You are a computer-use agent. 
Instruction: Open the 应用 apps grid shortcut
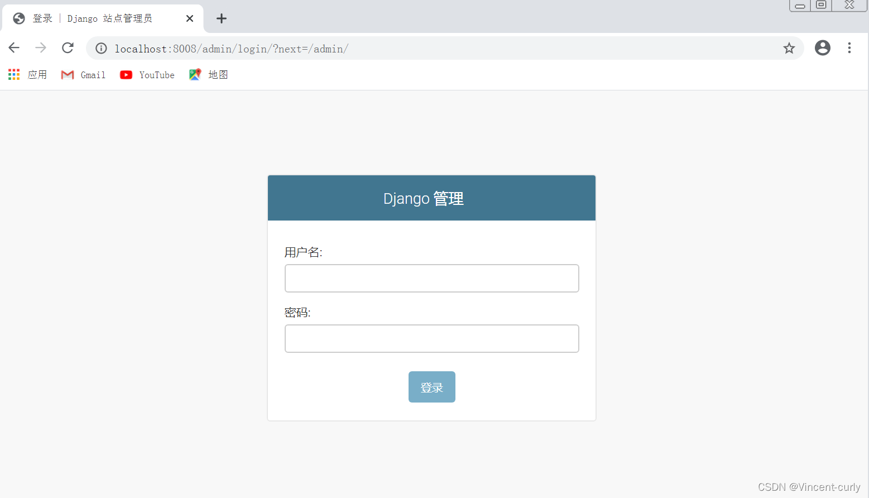point(28,75)
